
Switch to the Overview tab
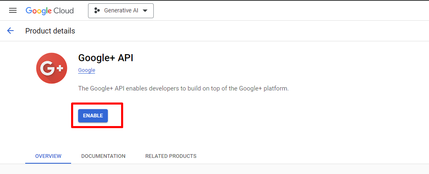48,156
